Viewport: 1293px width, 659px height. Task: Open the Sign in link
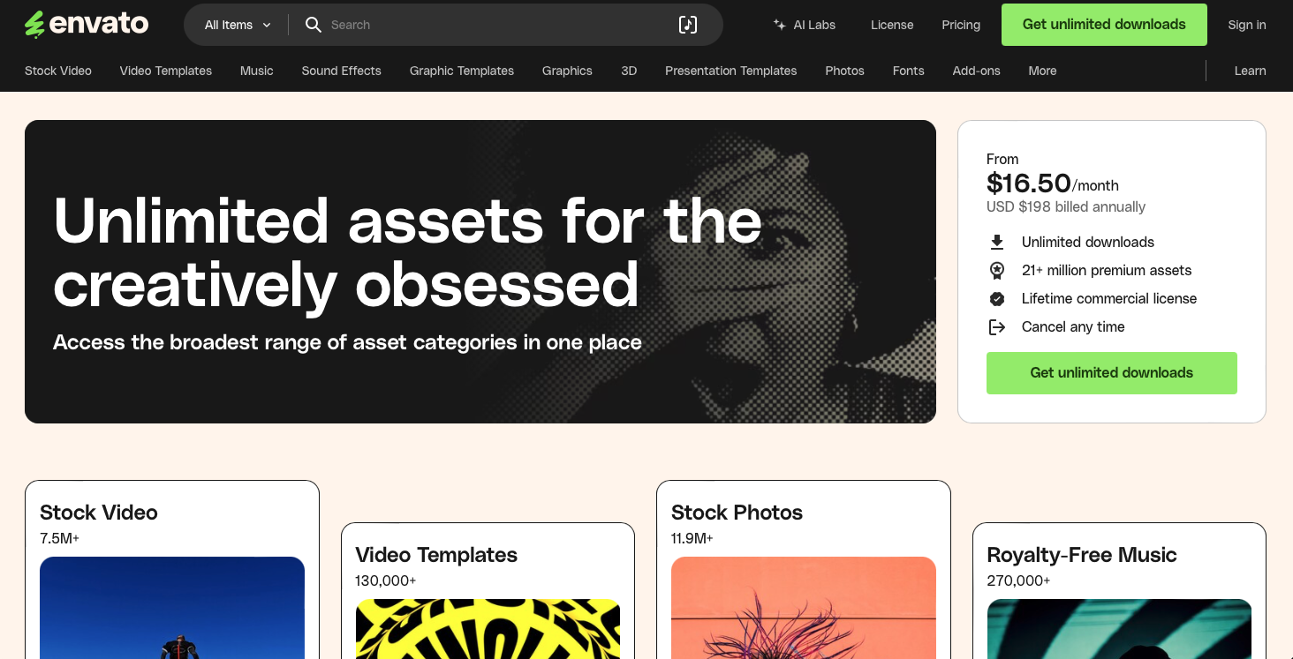point(1247,25)
